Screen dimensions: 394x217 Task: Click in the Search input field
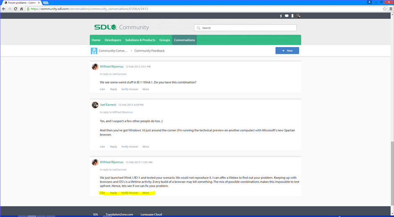(x=247, y=28)
